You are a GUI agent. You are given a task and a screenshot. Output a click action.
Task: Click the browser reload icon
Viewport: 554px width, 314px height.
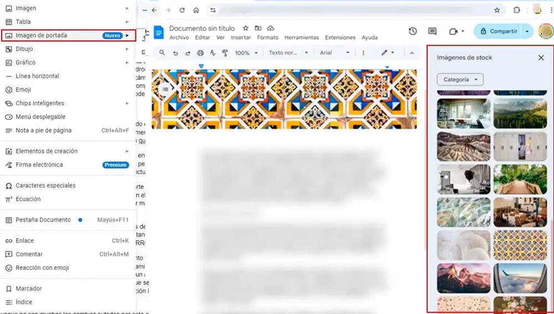[x=182, y=10]
